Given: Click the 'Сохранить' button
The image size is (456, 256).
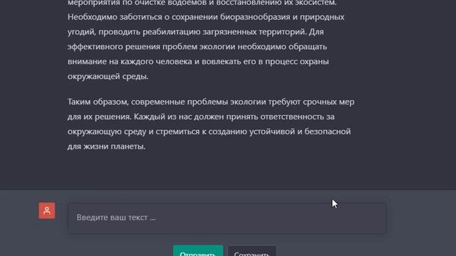Looking at the screenshot, I should pos(252,251).
